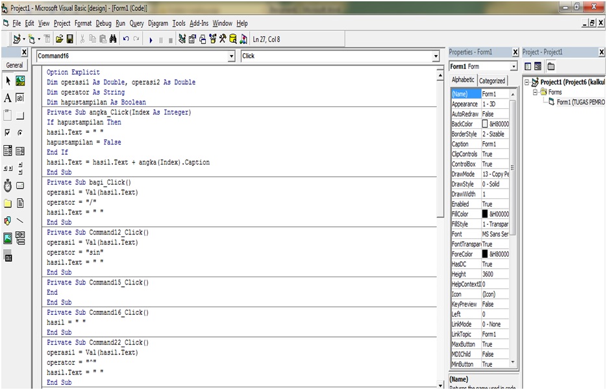Open the Click procedure dropdown
This screenshot has width=607, height=390.
tap(436, 56)
